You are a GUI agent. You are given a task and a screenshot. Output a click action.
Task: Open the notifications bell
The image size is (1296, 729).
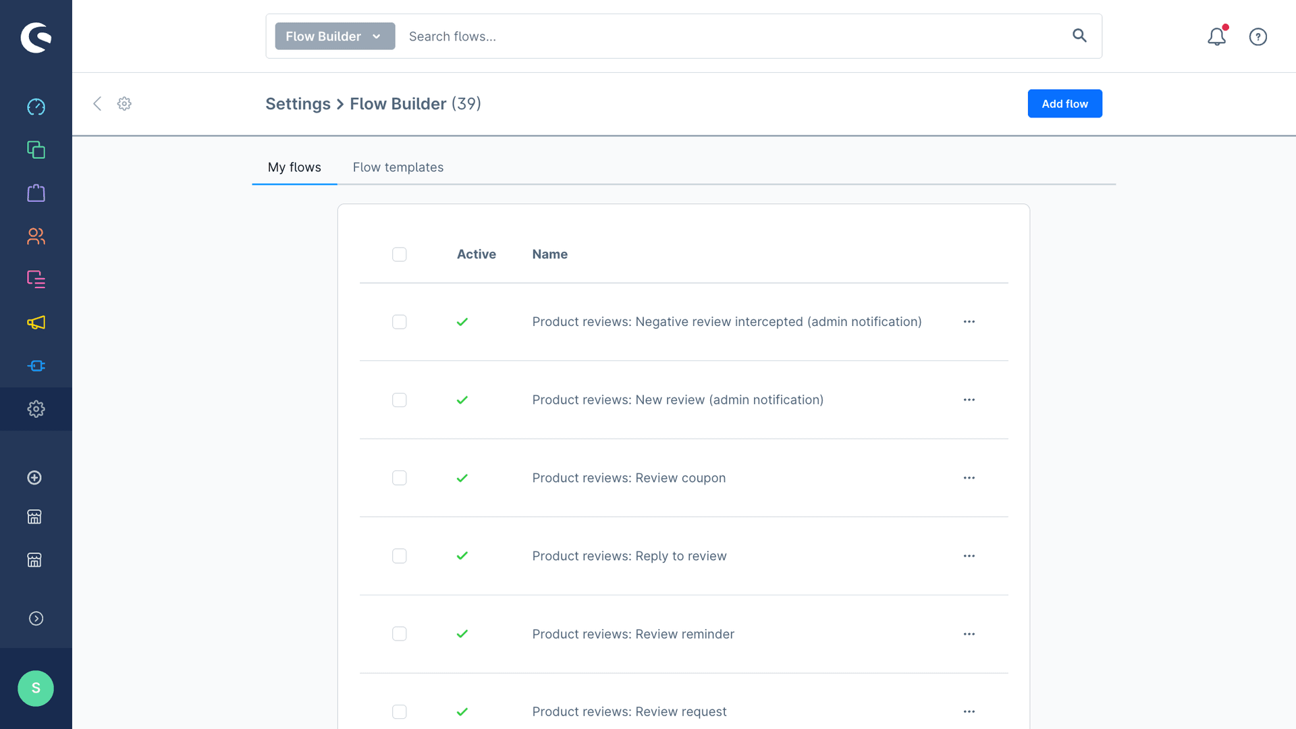coord(1217,36)
